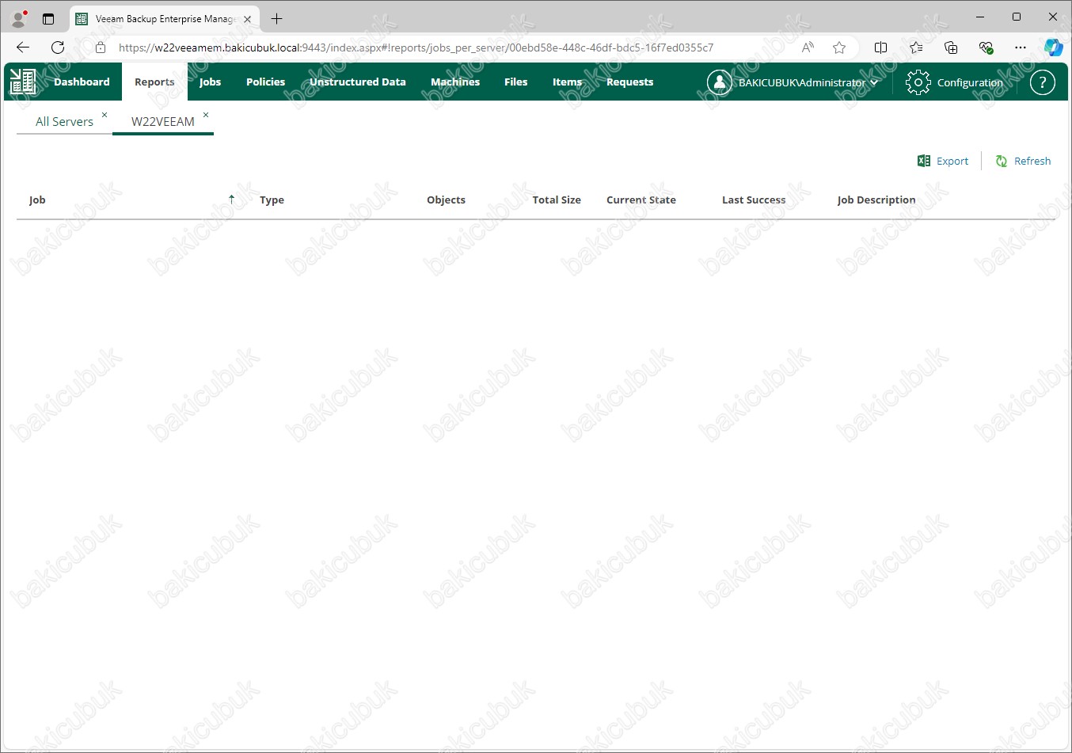Open the Dashboard tab

(x=82, y=82)
